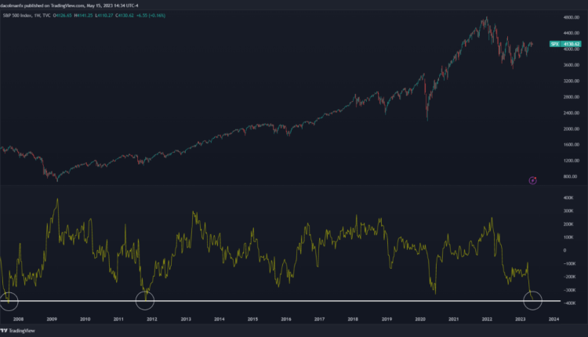This screenshot has height=337, width=588.
Task: Click the circle marker near 2012
Action: pyautogui.click(x=146, y=298)
